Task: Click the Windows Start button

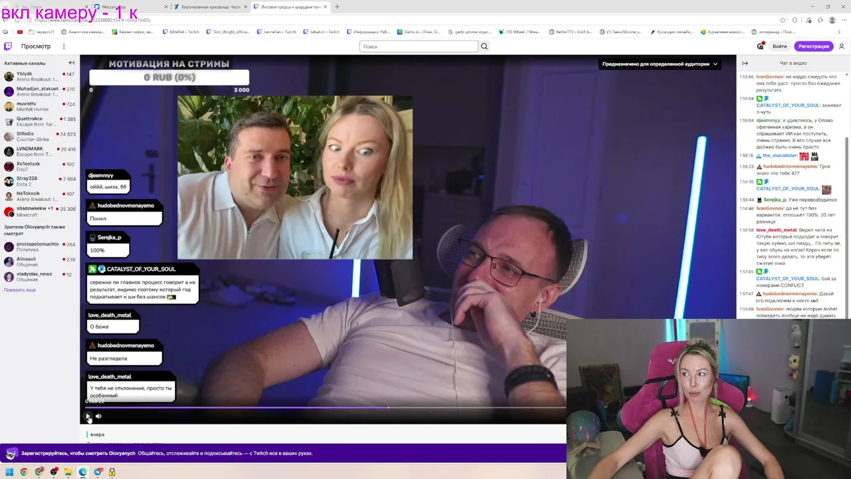Action: (x=9, y=472)
